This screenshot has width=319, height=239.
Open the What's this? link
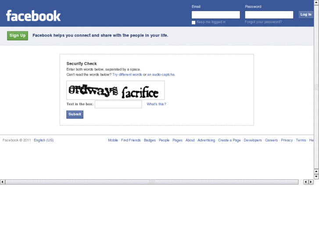(156, 104)
